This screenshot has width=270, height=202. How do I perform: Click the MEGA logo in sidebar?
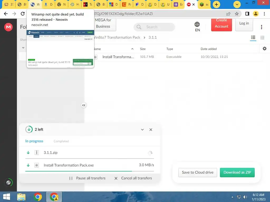pos(8,27)
